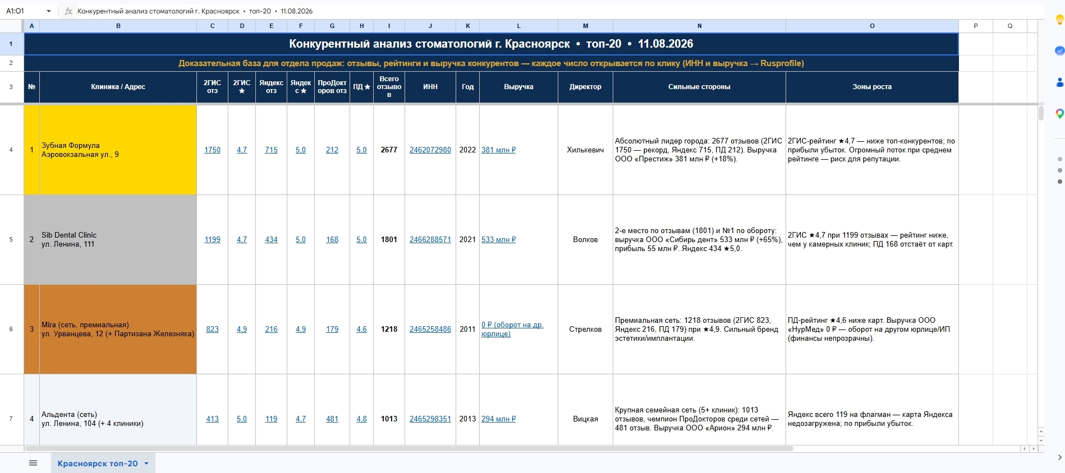Click the Name box showing A1:O1
The height and width of the screenshot is (473, 1065).
[24, 11]
